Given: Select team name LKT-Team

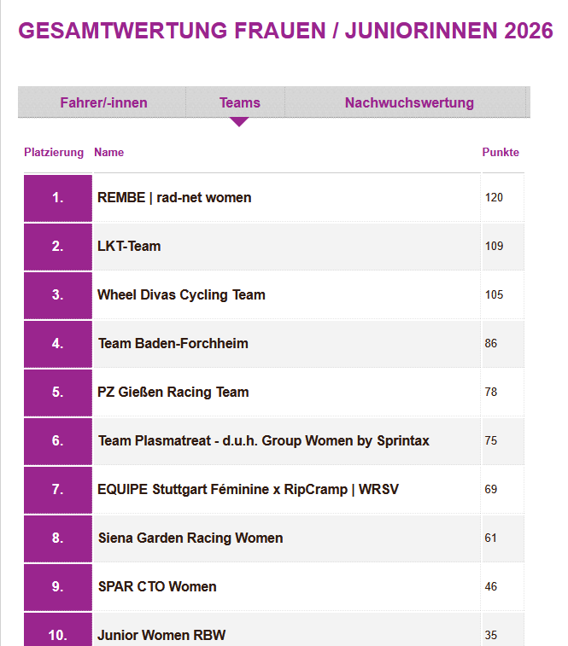Looking at the screenshot, I should tap(129, 247).
